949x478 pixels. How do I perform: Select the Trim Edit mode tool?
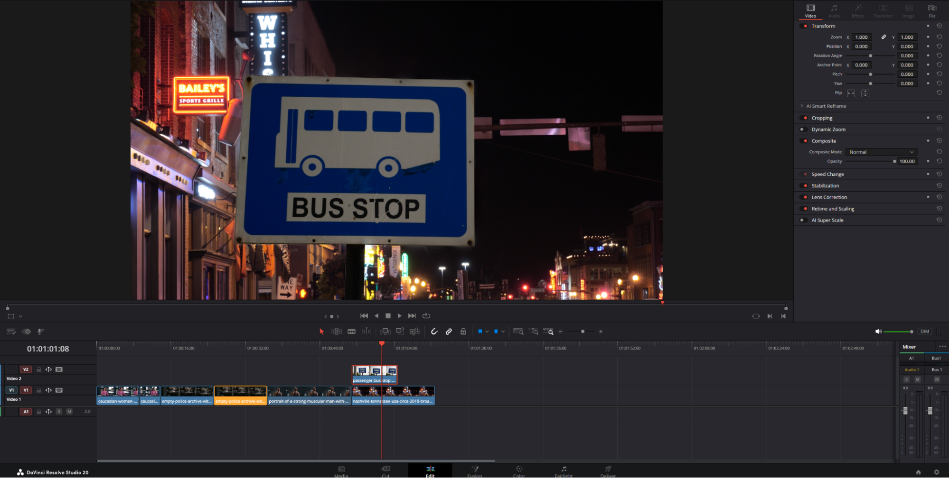(x=337, y=331)
